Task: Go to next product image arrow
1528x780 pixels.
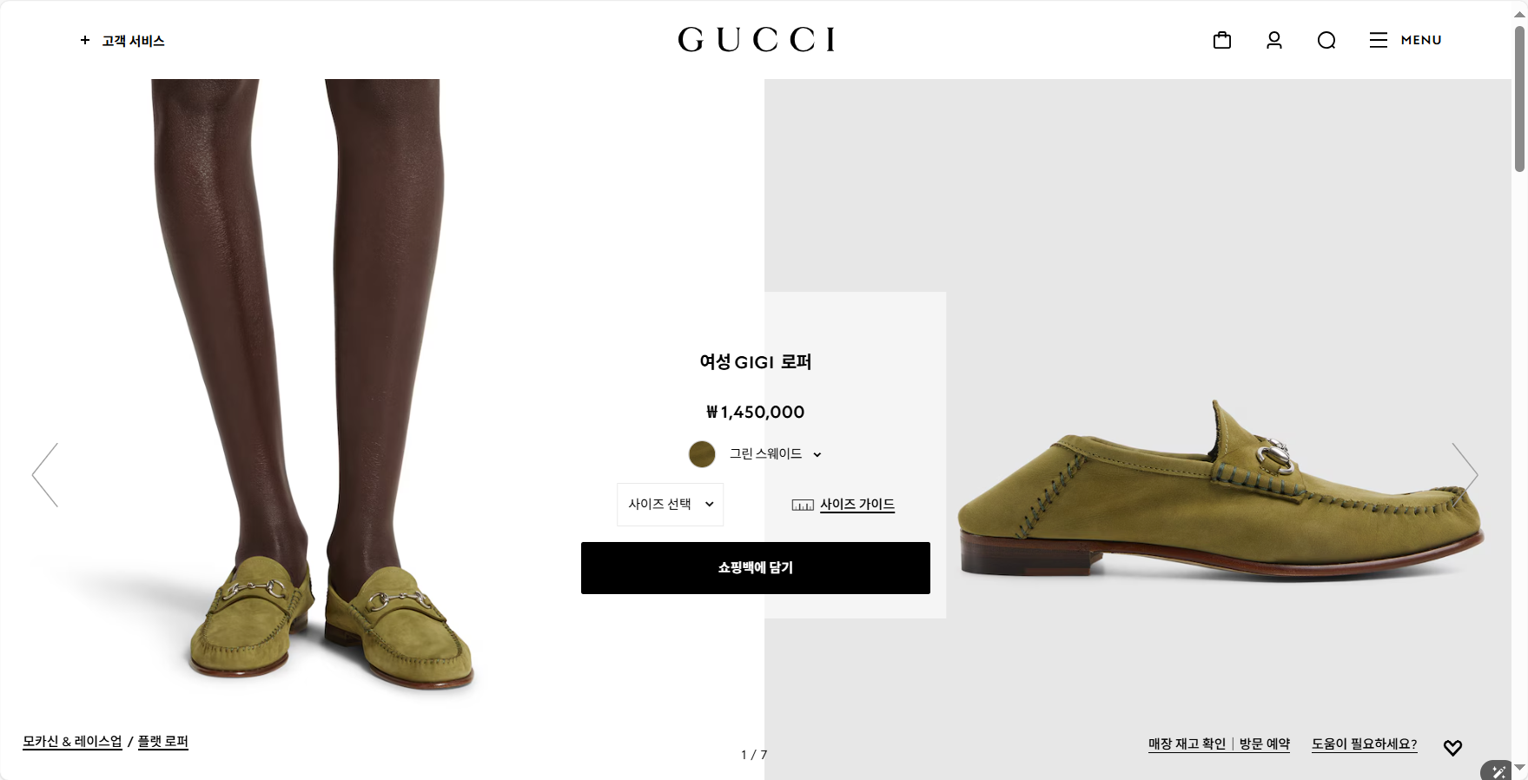Action: pos(1465,475)
